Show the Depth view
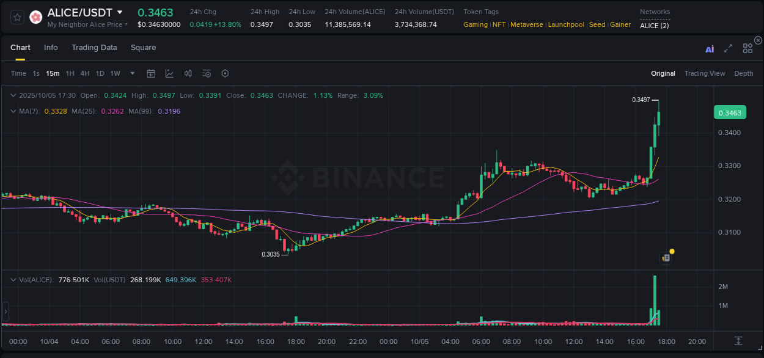The image size is (764, 358). click(x=743, y=73)
